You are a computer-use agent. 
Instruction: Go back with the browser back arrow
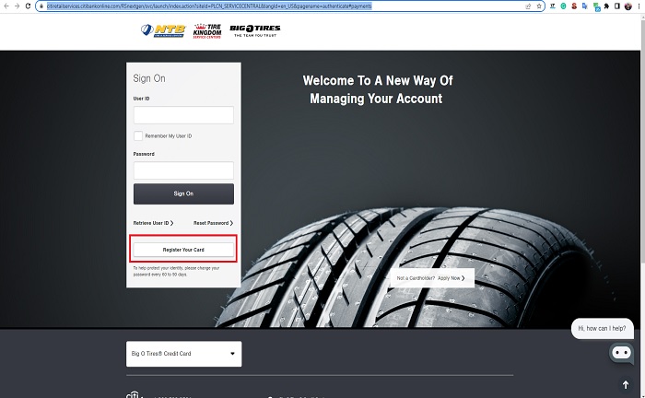[x=6, y=6]
